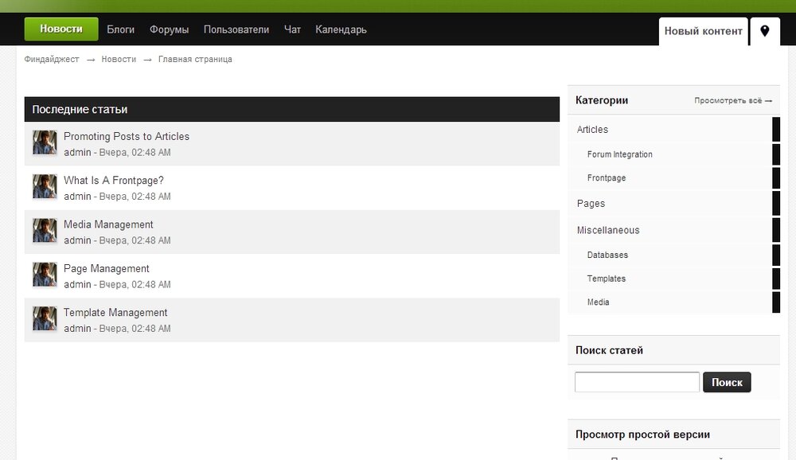Screen dimensions: 796x460
Task: Follow the Просмотреть всё link
Action: tap(732, 101)
